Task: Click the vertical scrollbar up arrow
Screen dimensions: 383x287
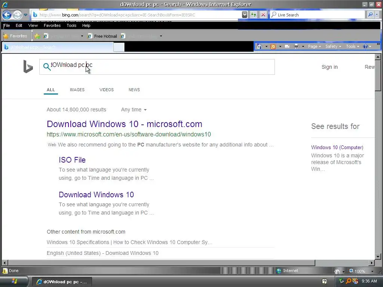Action: click(x=378, y=57)
